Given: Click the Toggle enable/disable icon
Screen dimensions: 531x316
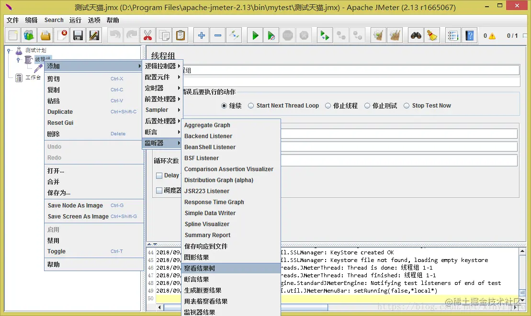Looking at the screenshot, I should (234, 35).
